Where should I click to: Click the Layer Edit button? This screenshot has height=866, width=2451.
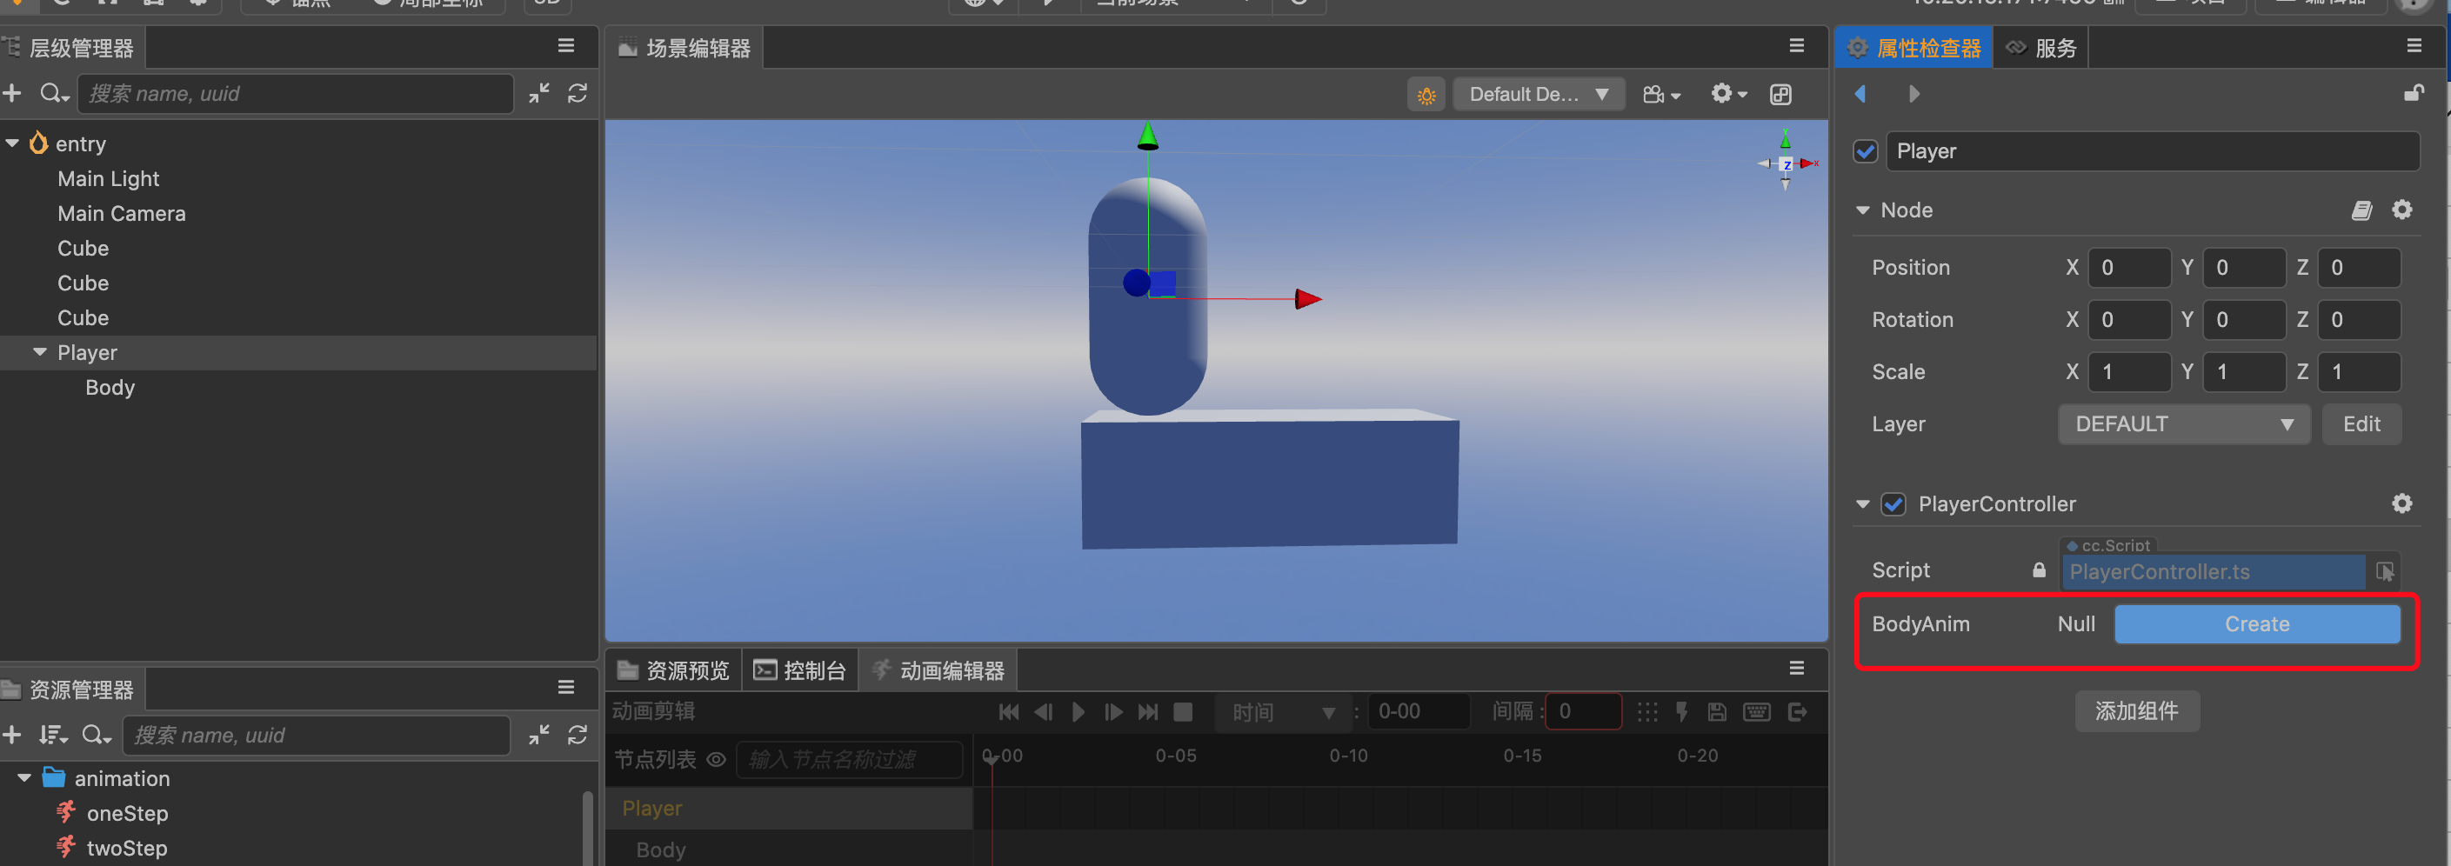2361,424
